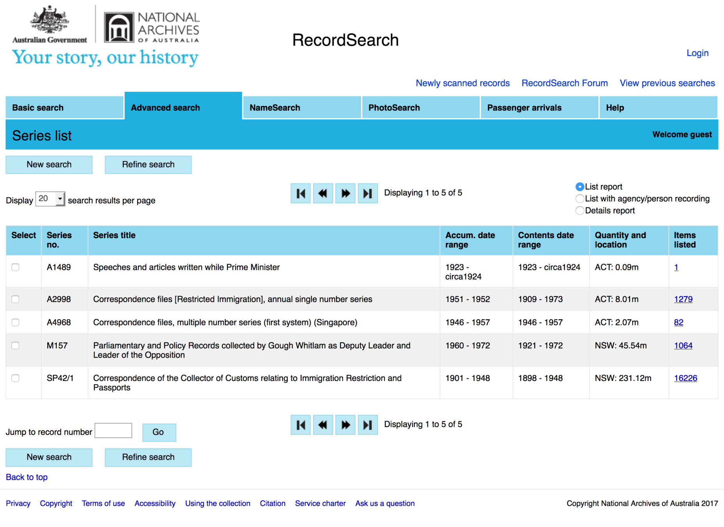Go to previous page using top rewind icon

coord(323,193)
